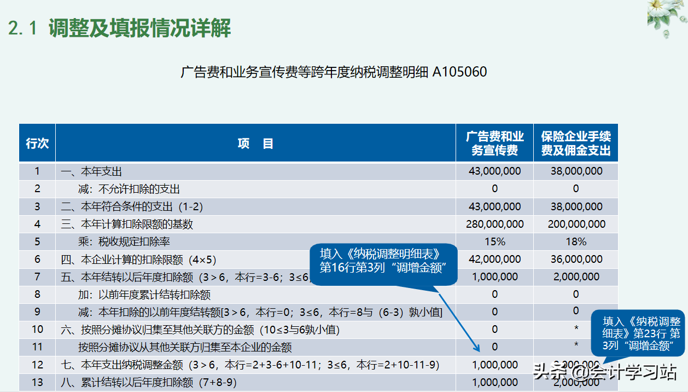Click the 15% deduction rate cell
Image resolution: width=688 pixels, height=392 pixels.
[494, 241]
